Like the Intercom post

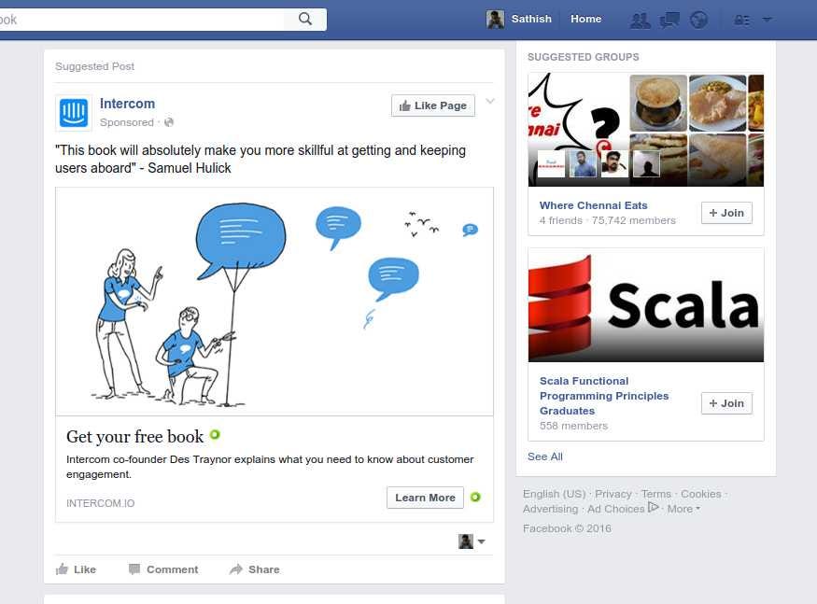pyautogui.click(x=76, y=569)
